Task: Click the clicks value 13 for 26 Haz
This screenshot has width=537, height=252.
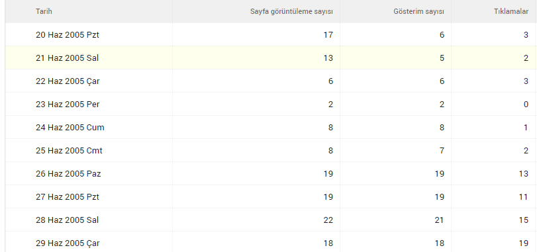Action: (x=523, y=174)
